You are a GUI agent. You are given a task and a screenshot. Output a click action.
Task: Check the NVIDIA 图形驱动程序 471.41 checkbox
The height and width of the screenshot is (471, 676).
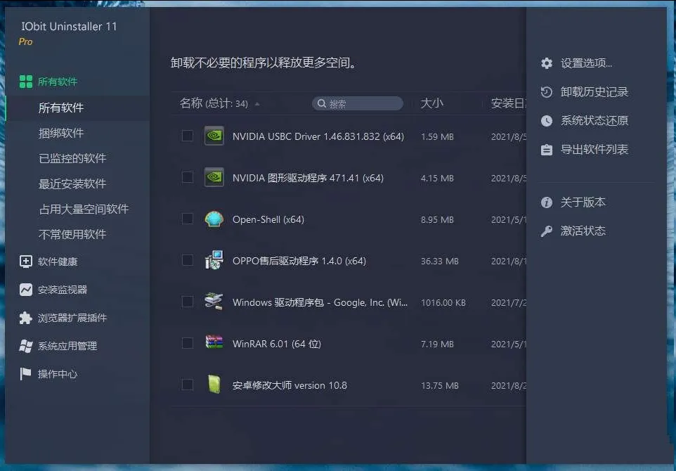[188, 177]
